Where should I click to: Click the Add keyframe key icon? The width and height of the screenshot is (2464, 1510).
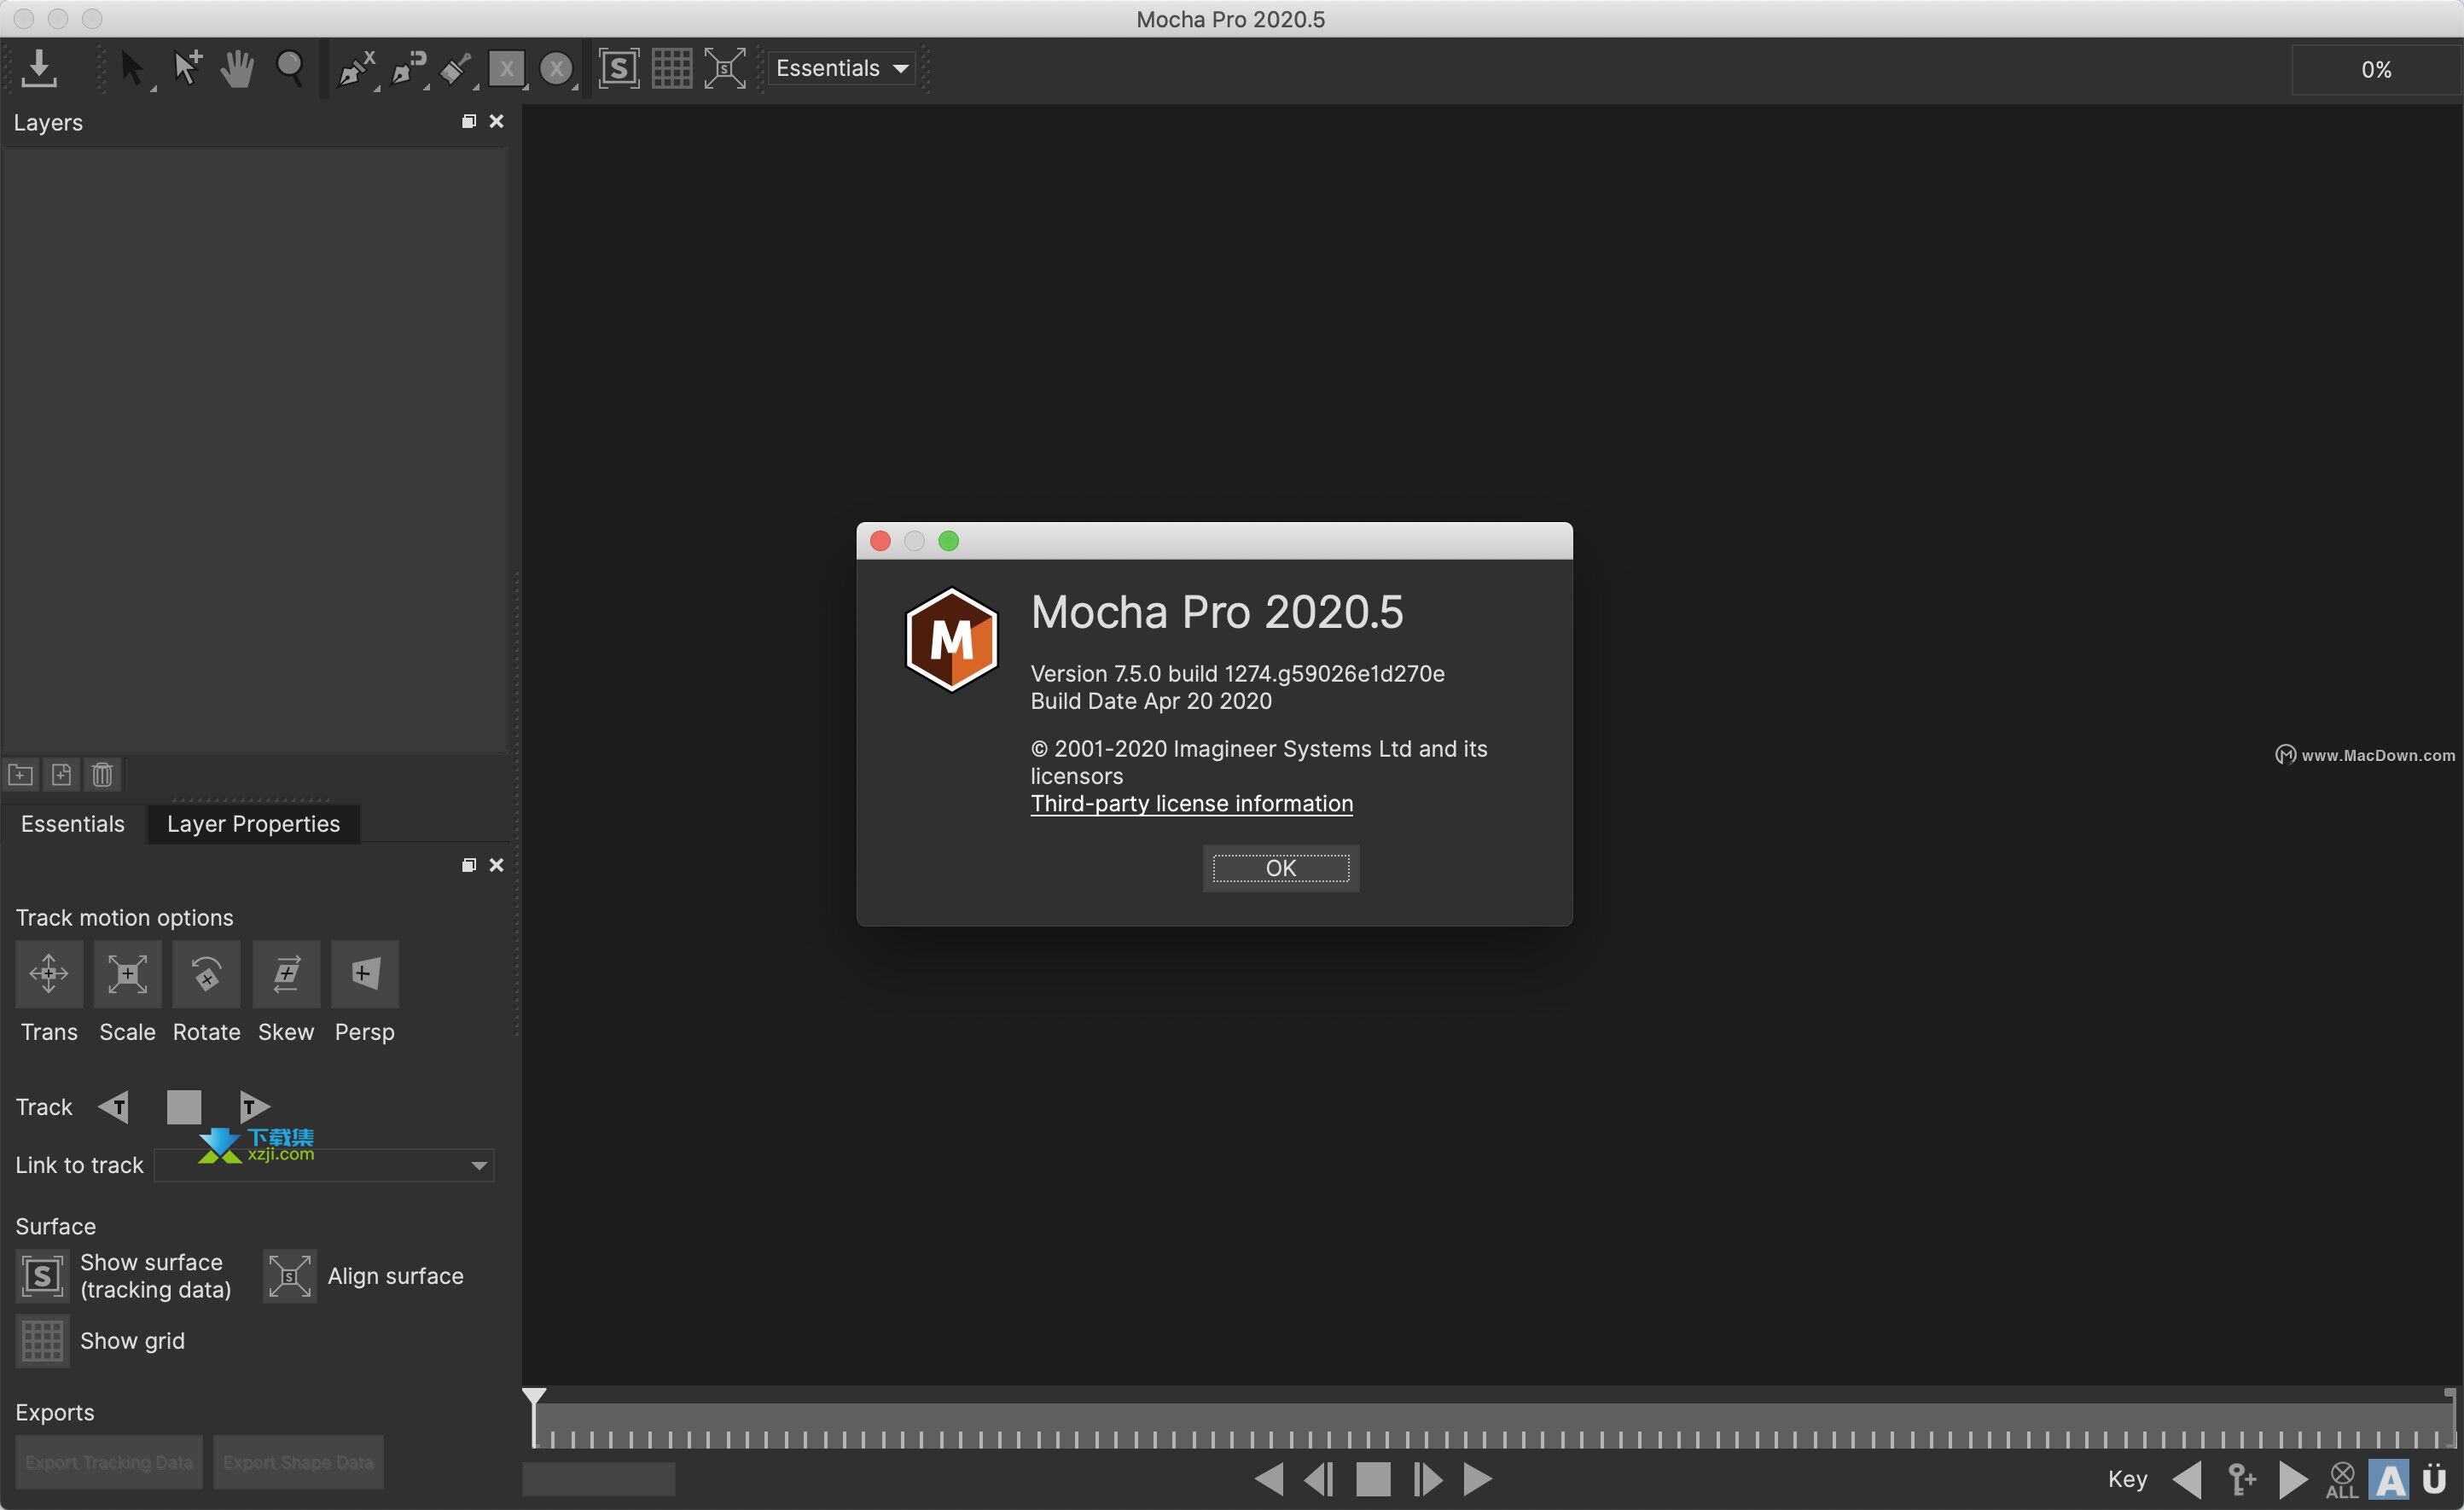click(2241, 1480)
